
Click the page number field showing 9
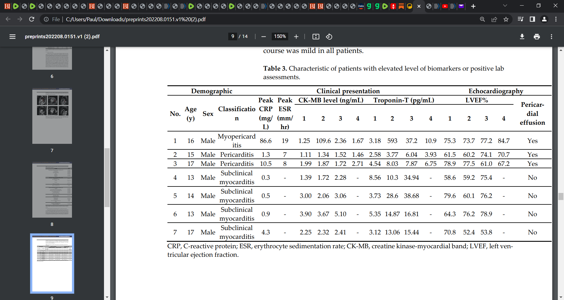click(x=233, y=36)
